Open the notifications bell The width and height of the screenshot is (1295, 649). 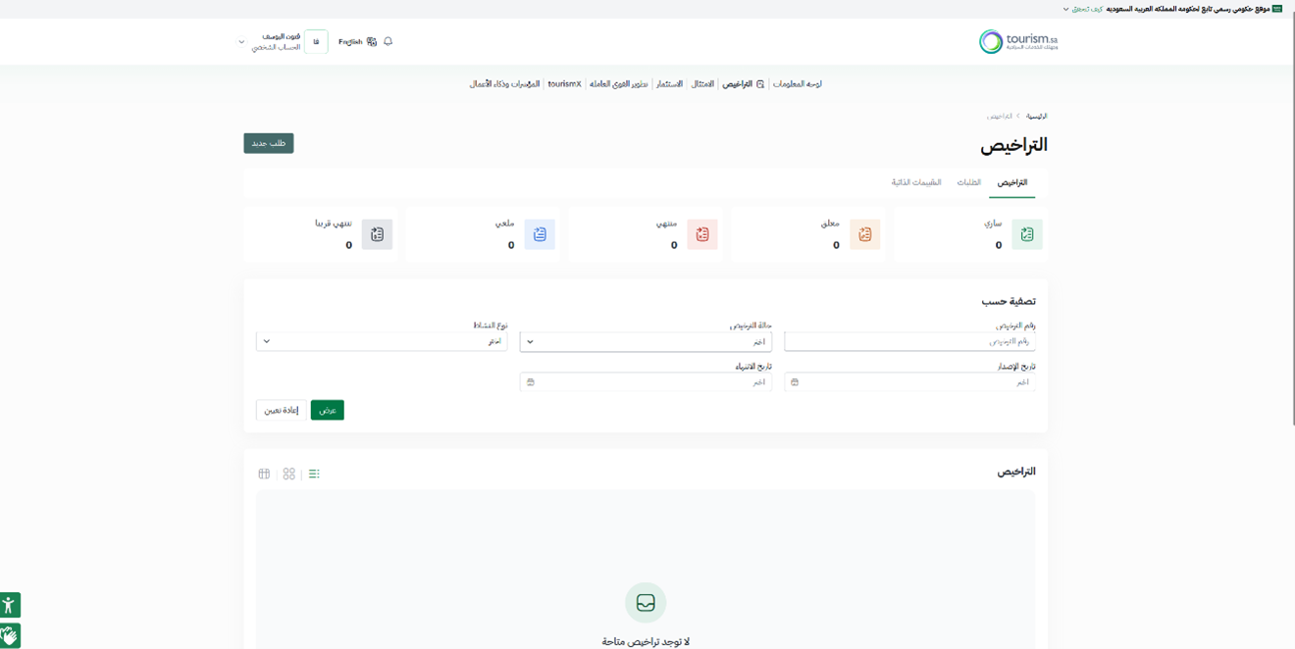pos(388,41)
